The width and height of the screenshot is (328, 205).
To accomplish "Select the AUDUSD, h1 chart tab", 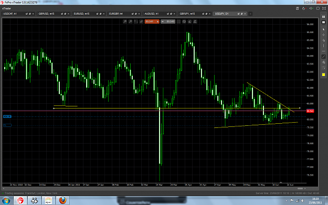I will click(160, 14).
